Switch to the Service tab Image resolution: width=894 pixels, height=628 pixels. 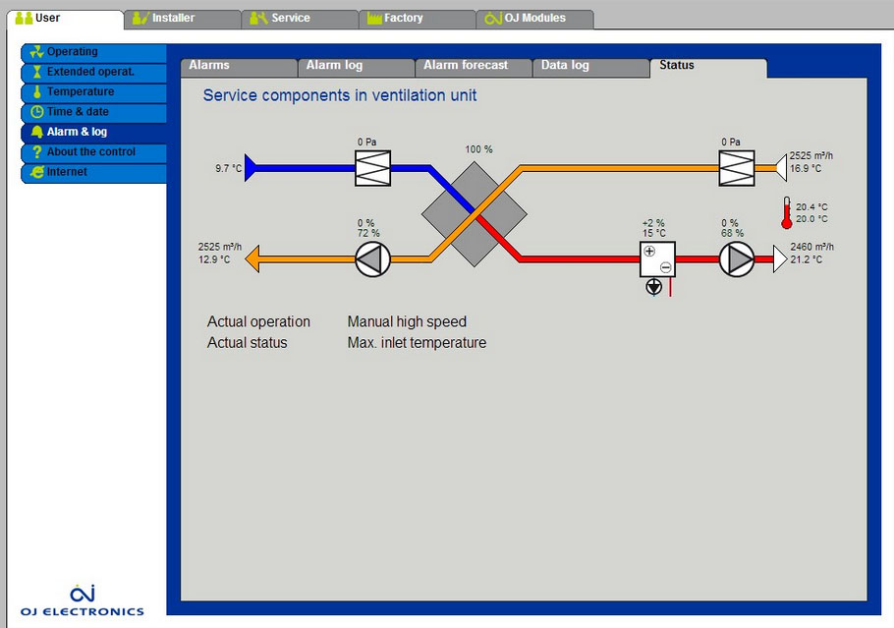(x=300, y=19)
